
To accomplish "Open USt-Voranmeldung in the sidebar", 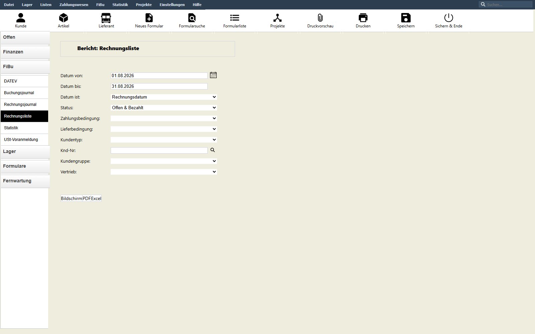I will tap(24, 140).
